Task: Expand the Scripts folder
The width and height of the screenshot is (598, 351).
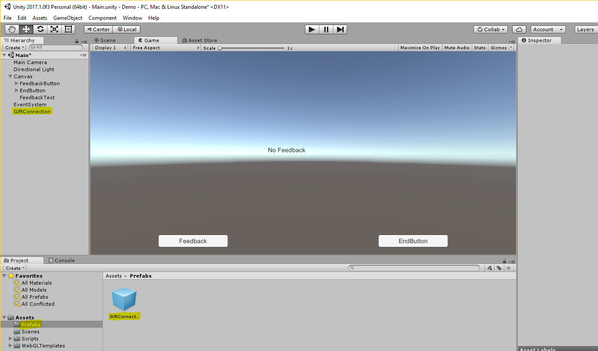Action: tap(11, 339)
